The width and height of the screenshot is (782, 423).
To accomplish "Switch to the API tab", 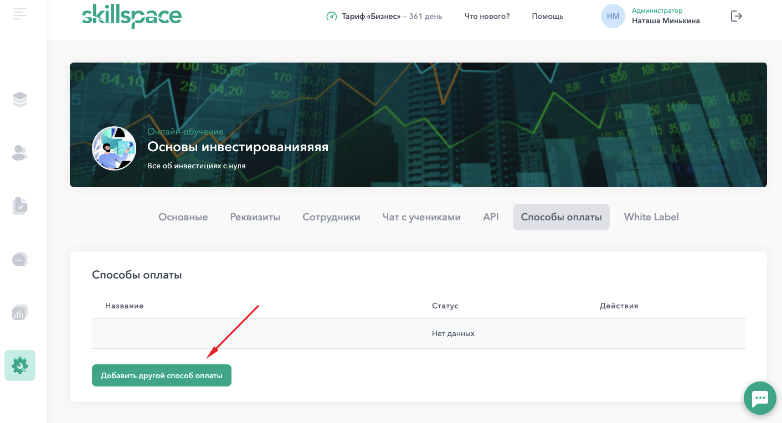I will (x=491, y=217).
